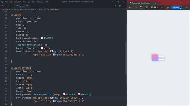Image resolution: width=190 pixels, height=106 pixels.
Task: Click rgba(0,0,0,0.3) color swatch on line 40
Action: tap(51, 51)
